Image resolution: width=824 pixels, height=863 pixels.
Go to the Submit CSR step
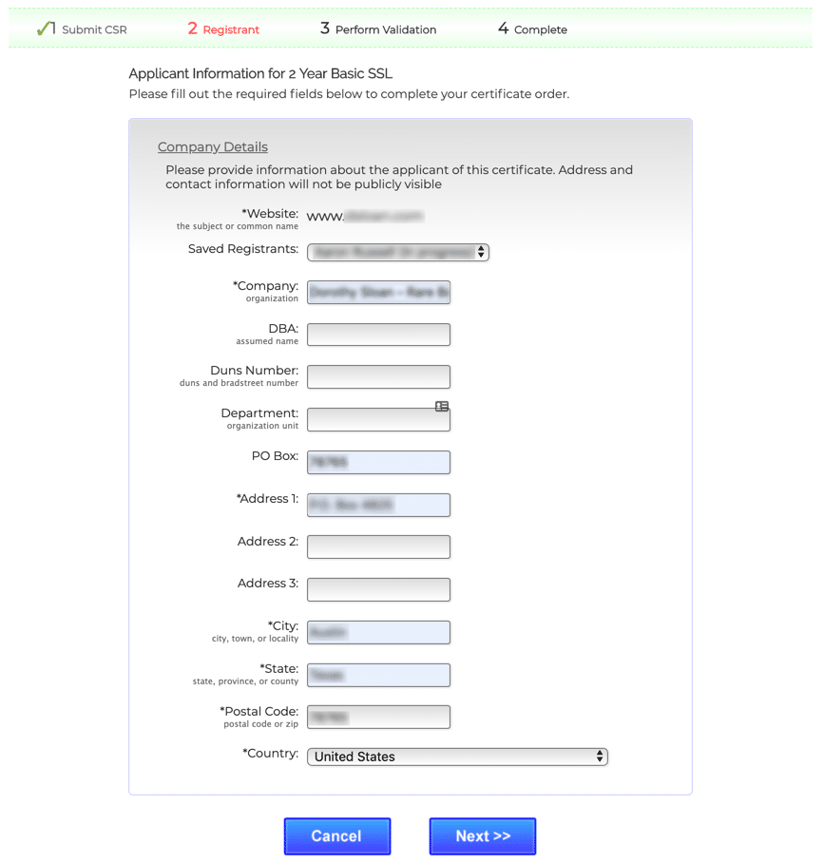coord(93,29)
